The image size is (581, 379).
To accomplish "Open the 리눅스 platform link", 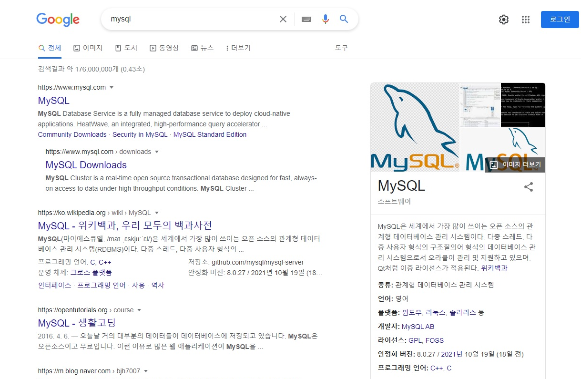I will coord(436,313).
